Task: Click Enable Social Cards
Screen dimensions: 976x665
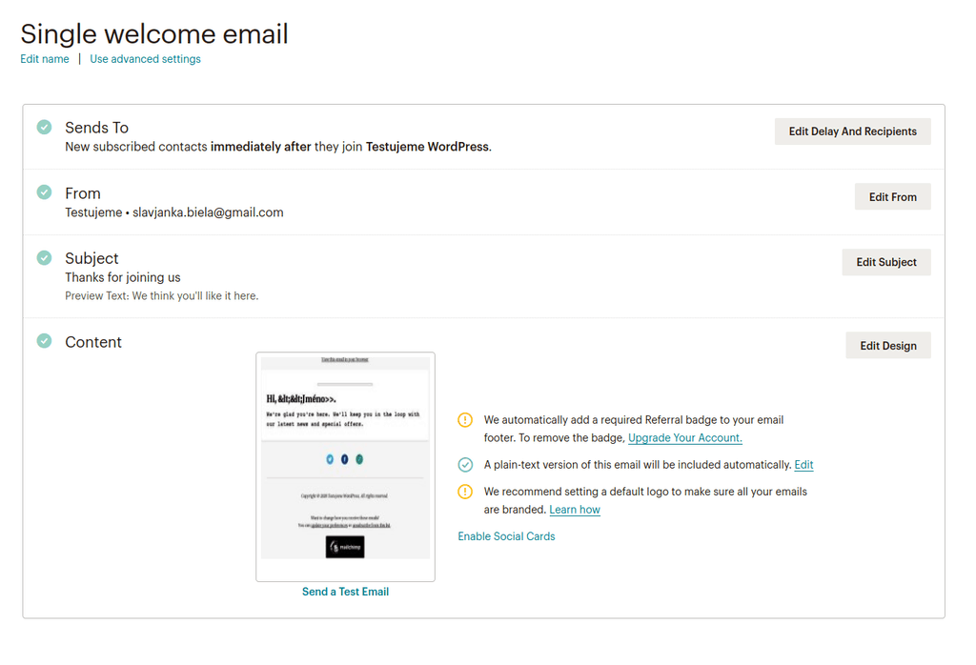Action: [x=506, y=536]
